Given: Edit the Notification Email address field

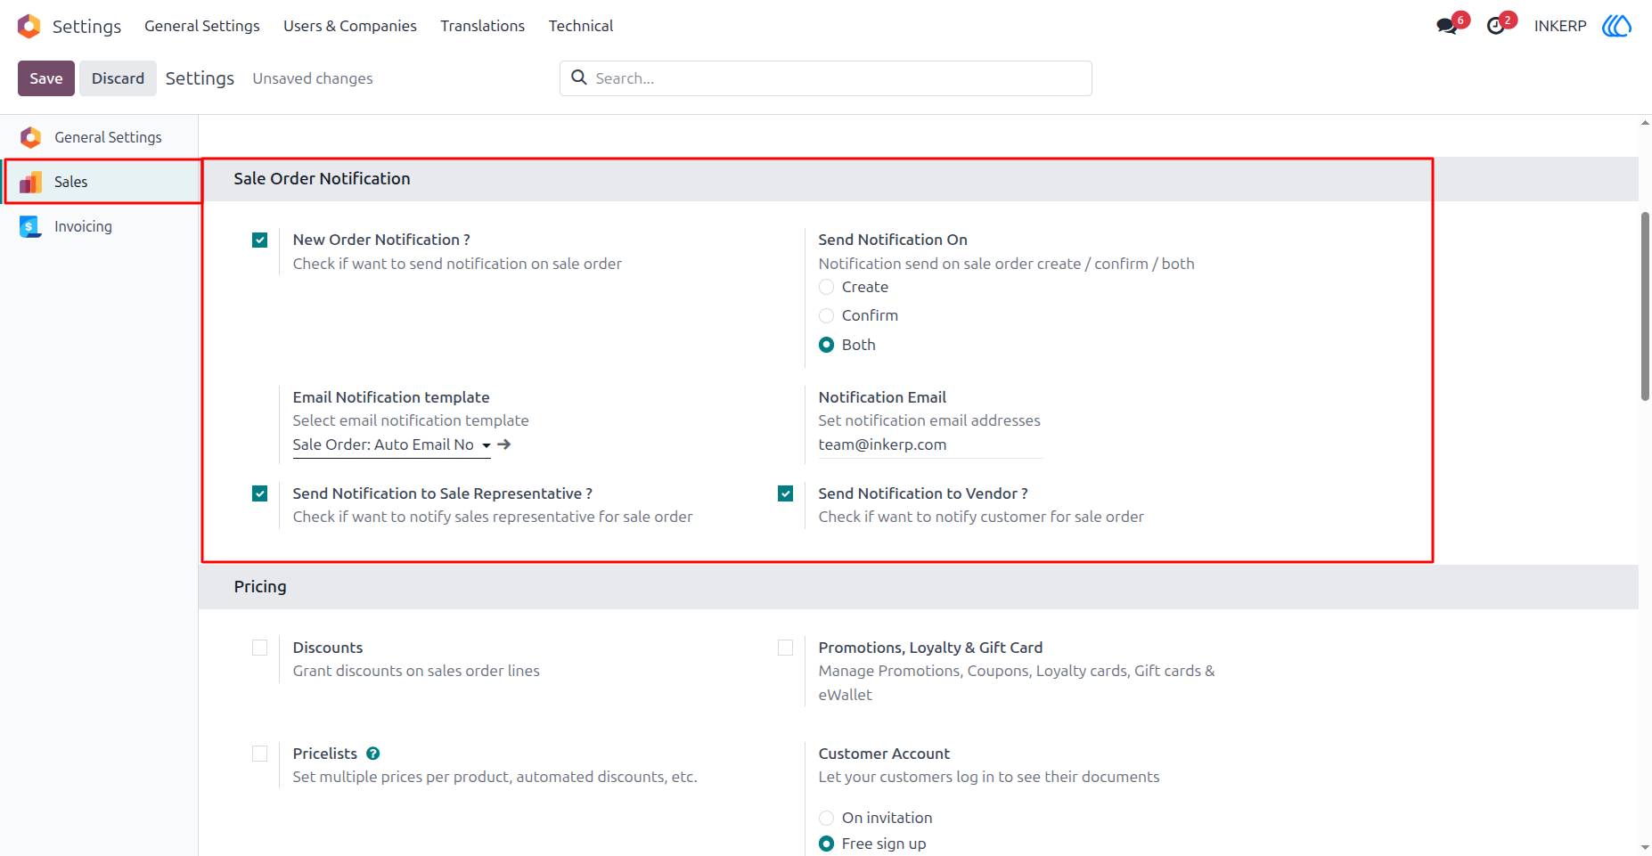Looking at the screenshot, I should pos(930,444).
